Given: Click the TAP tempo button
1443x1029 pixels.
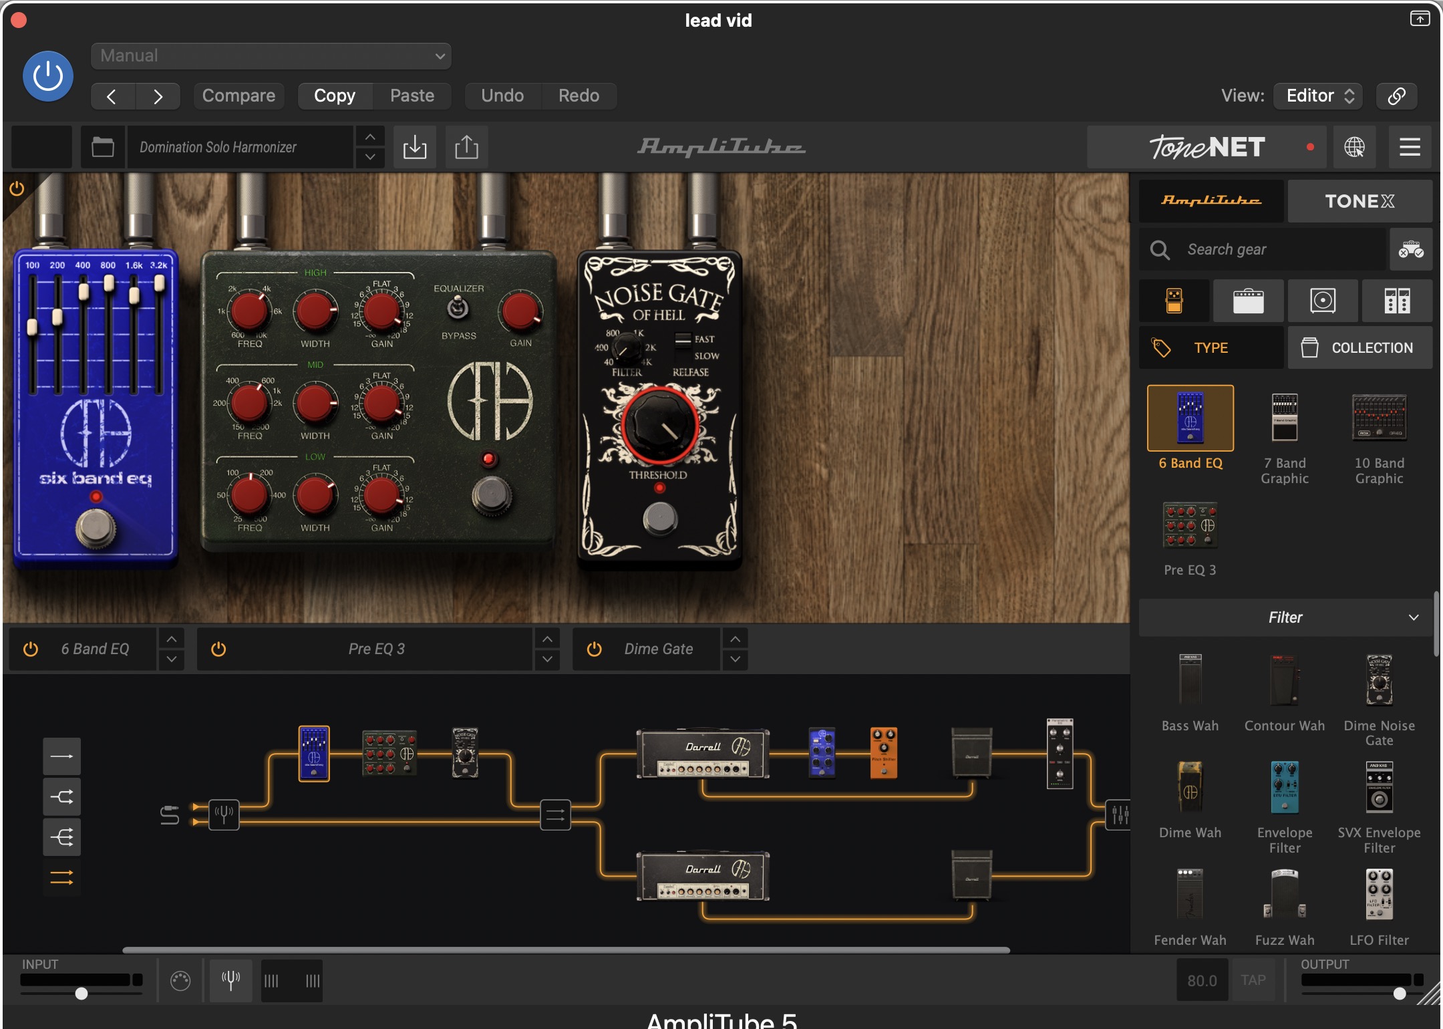Looking at the screenshot, I should click(x=1253, y=980).
